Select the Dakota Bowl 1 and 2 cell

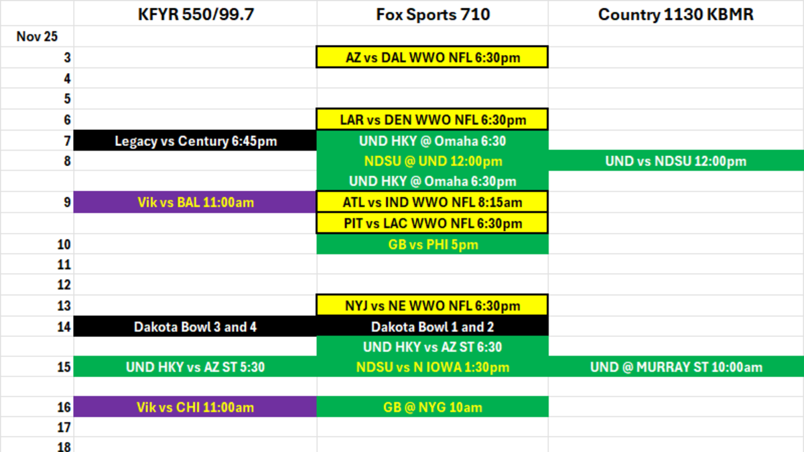[432, 327]
